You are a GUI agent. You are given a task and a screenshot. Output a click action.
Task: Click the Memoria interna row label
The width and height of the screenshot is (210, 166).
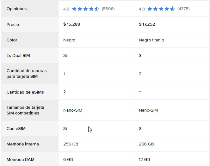23,144
